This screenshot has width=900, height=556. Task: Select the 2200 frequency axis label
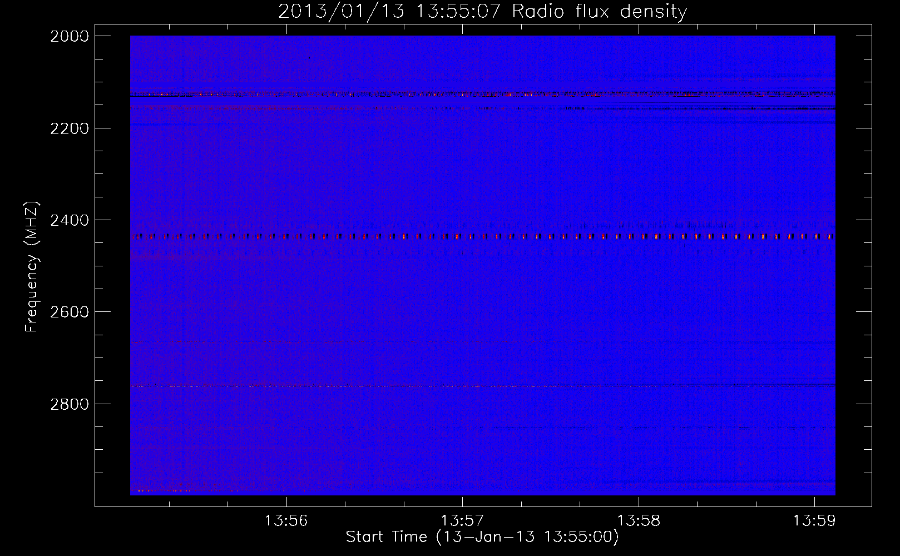(70, 128)
